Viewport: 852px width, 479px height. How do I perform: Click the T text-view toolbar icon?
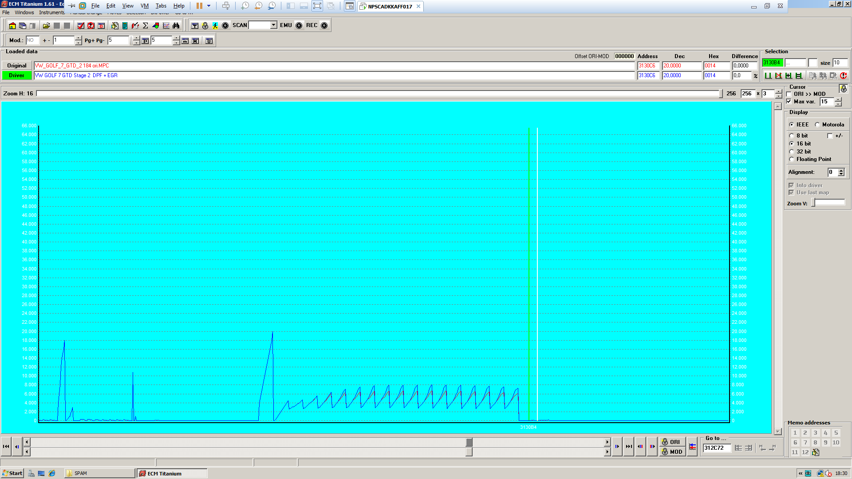(x=195, y=26)
